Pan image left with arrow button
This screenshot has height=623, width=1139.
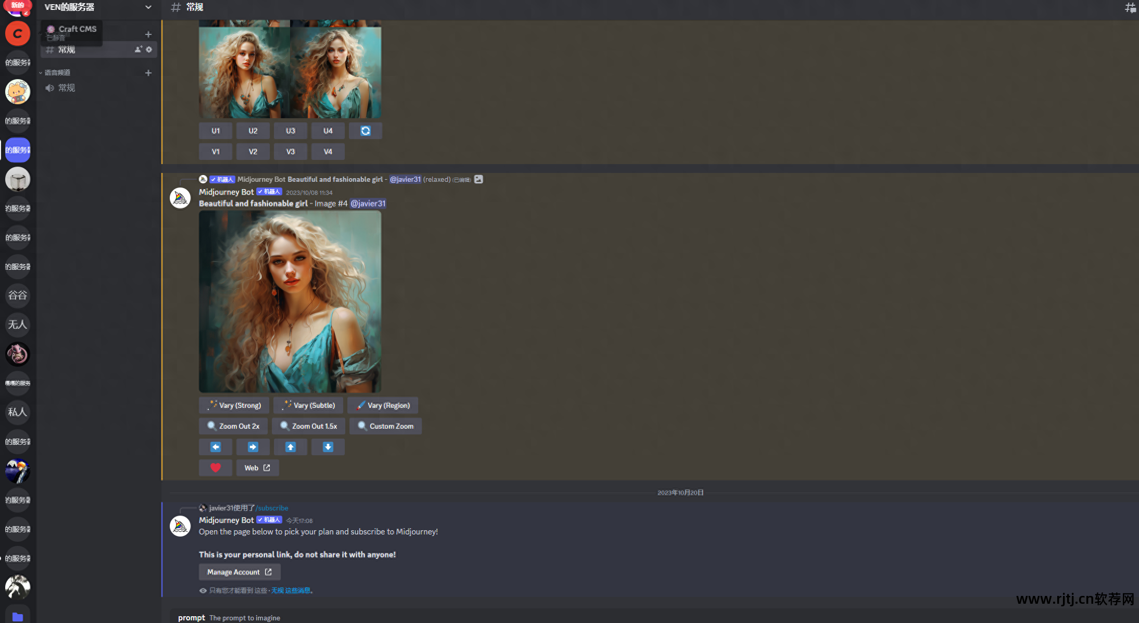pos(215,447)
